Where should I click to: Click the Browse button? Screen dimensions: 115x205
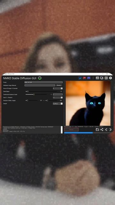pos(59,86)
